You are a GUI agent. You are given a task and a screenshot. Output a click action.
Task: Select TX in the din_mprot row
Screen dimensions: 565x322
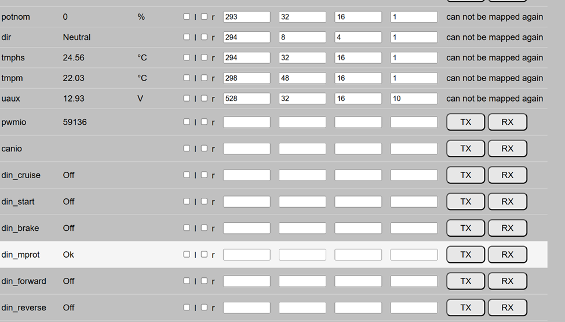tap(465, 254)
